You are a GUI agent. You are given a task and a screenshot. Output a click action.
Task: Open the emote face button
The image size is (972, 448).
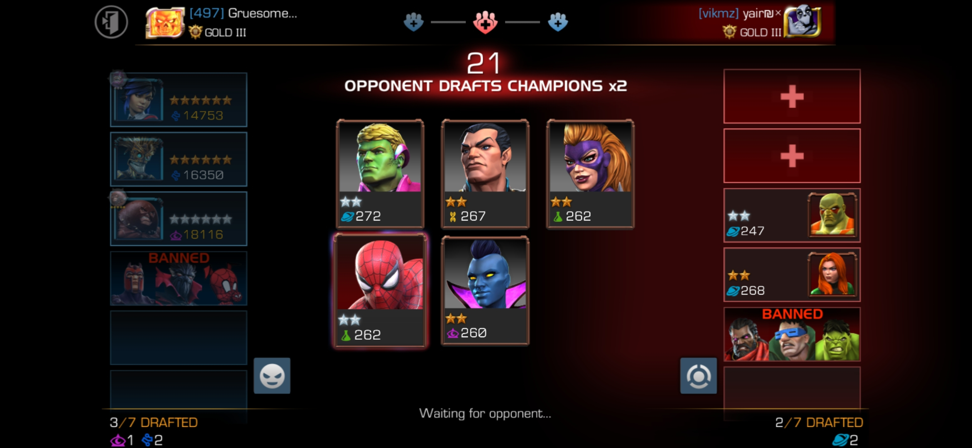pyautogui.click(x=272, y=376)
